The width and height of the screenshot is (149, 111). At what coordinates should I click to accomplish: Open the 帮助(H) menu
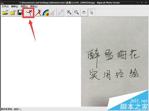pyautogui.click(x=34, y=7)
